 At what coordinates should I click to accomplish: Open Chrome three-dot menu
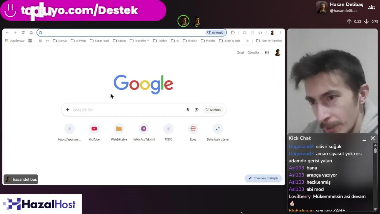[x=280, y=33]
